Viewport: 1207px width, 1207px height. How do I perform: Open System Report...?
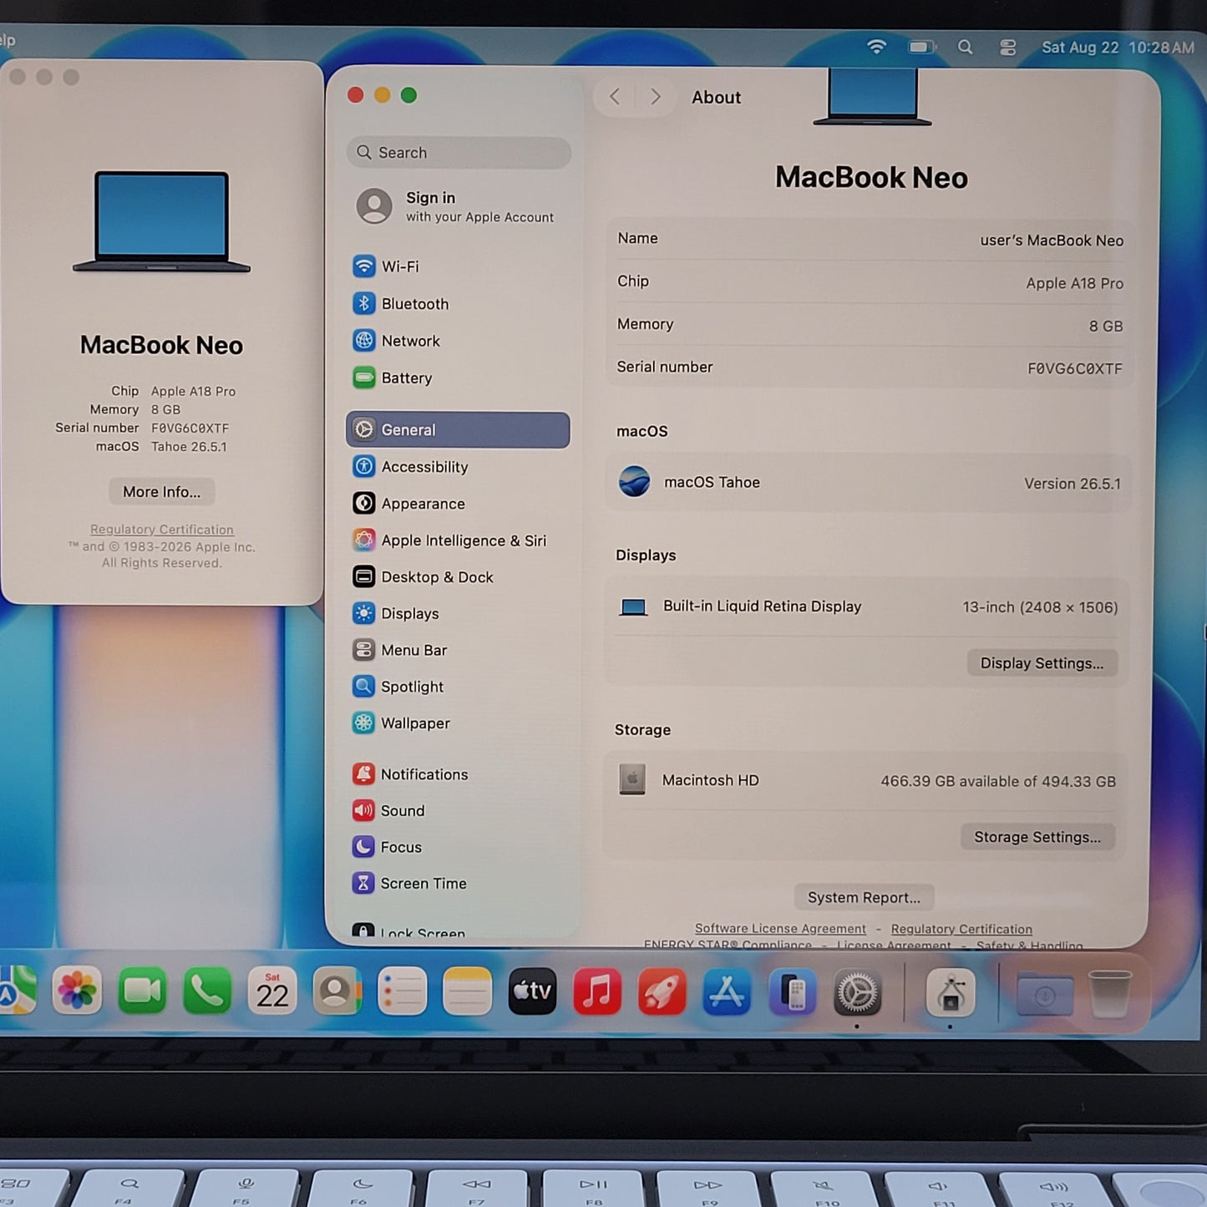(x=864, y=897)
